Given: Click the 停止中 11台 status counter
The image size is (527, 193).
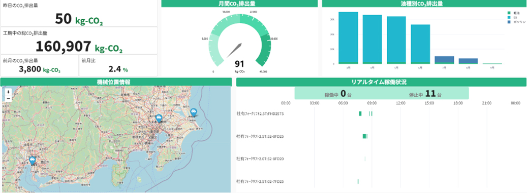Looking at the screenshot, I should point(425,94).
